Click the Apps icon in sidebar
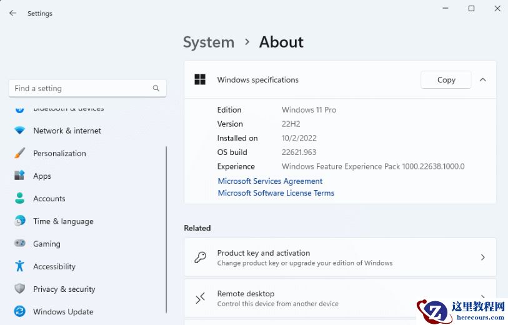 tap(19, 176)
